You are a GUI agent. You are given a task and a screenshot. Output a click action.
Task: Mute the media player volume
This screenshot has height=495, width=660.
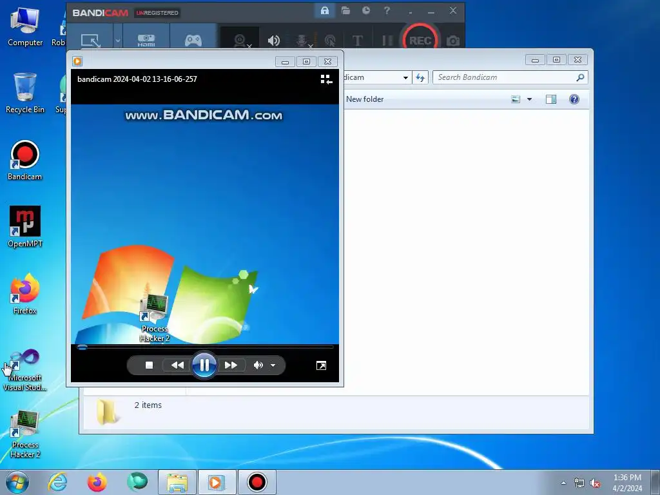[x=258, y=365]
